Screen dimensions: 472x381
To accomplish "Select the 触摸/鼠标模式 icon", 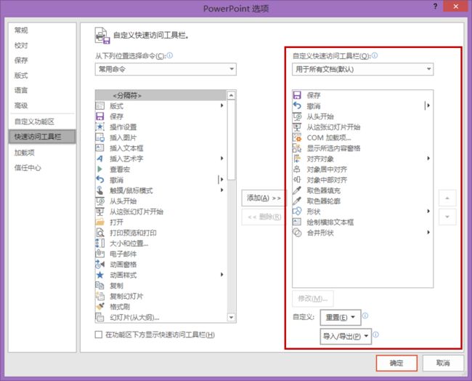I will [x=100, y=190].
